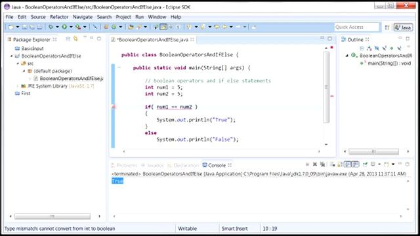The image size is (420, 236).
Task: Click the editor vertical scrollbar thumb
Action: [326, 87]
